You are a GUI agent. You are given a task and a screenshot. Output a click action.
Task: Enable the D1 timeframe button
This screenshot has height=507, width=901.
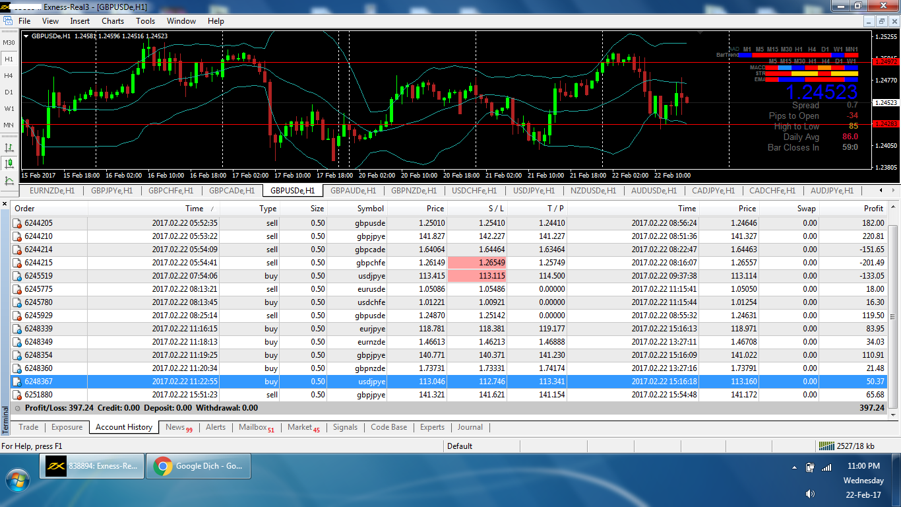pyautogui.click(x=9, y=92)
